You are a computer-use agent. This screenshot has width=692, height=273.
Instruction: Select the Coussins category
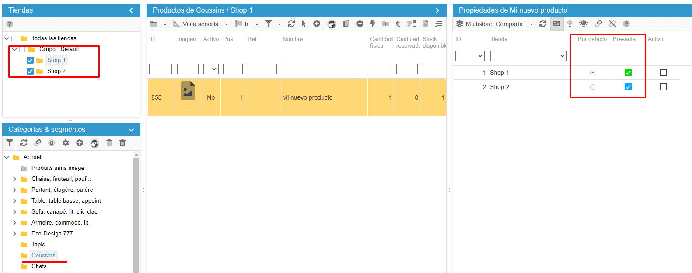pyautogui.click(x=43, y=256)
